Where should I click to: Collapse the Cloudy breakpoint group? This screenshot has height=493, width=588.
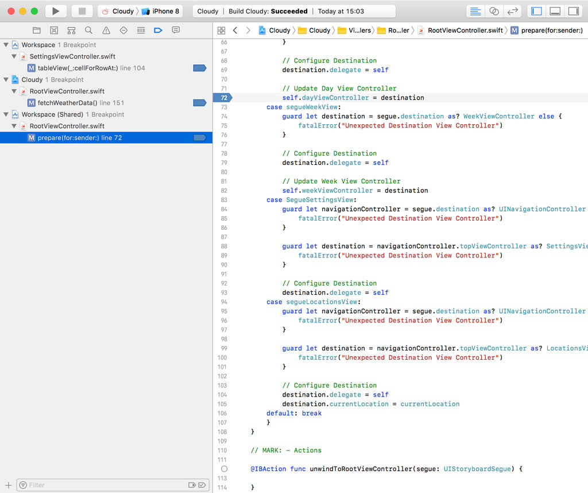point(6,80)
